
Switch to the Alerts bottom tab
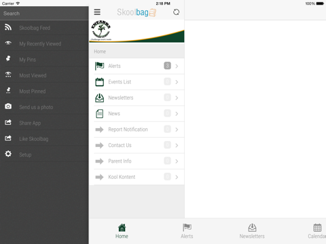coord(187,231)
